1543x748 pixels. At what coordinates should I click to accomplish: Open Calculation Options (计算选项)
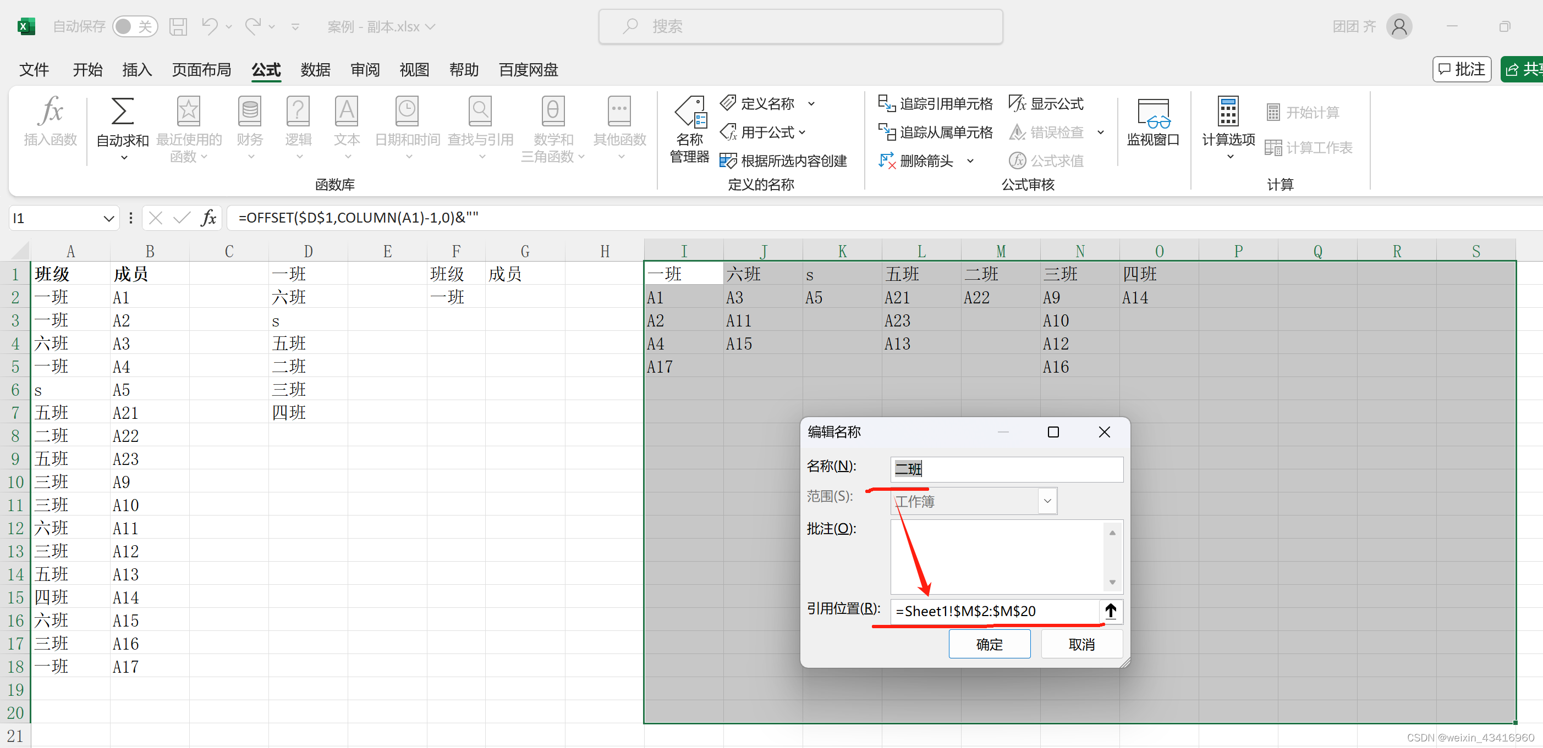1228,128
